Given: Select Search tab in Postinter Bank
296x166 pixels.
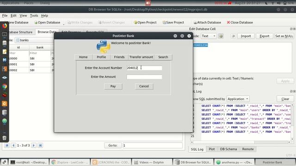Looking at the screenshot, I should tap(163, 57).
